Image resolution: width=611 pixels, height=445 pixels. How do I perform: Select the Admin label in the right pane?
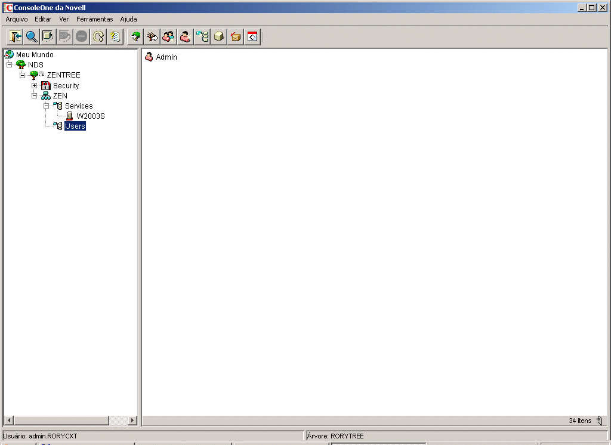tap(166, 57)
